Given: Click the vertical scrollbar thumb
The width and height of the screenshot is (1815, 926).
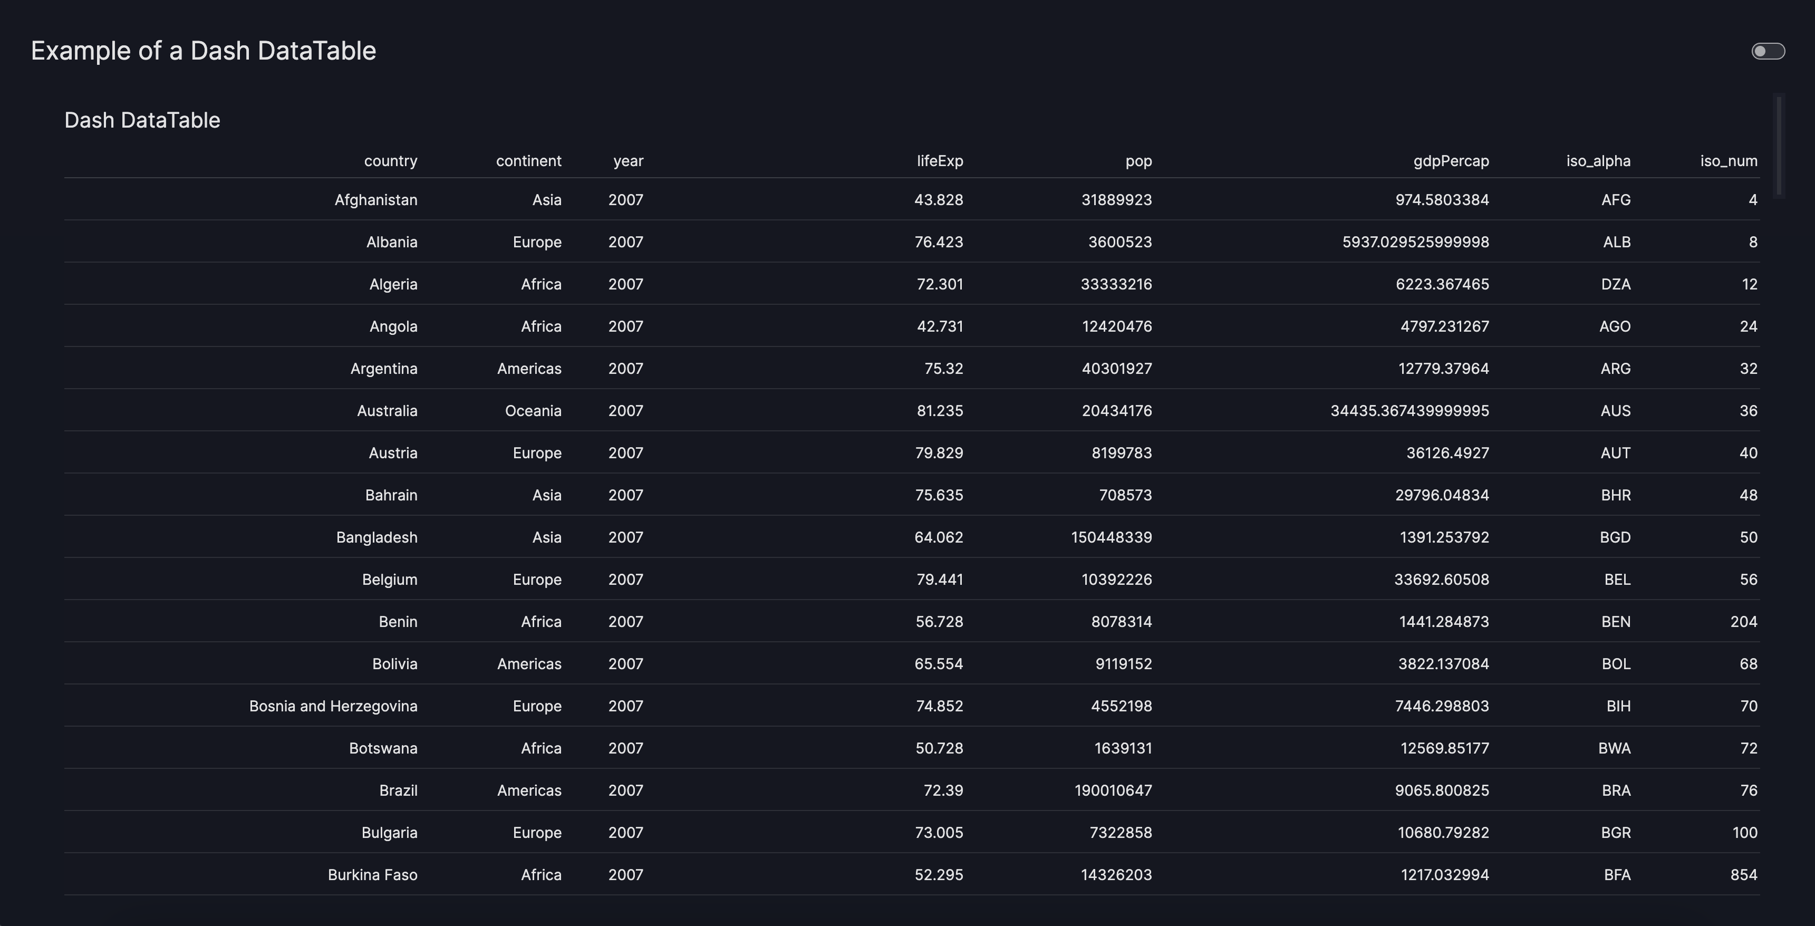Looking at the screenshot, I should pos(1779,145).
